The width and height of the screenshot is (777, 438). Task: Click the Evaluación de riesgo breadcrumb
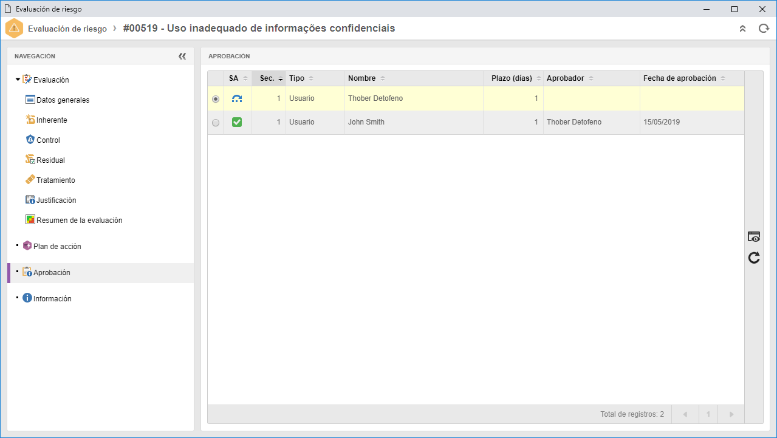(67, 29)
